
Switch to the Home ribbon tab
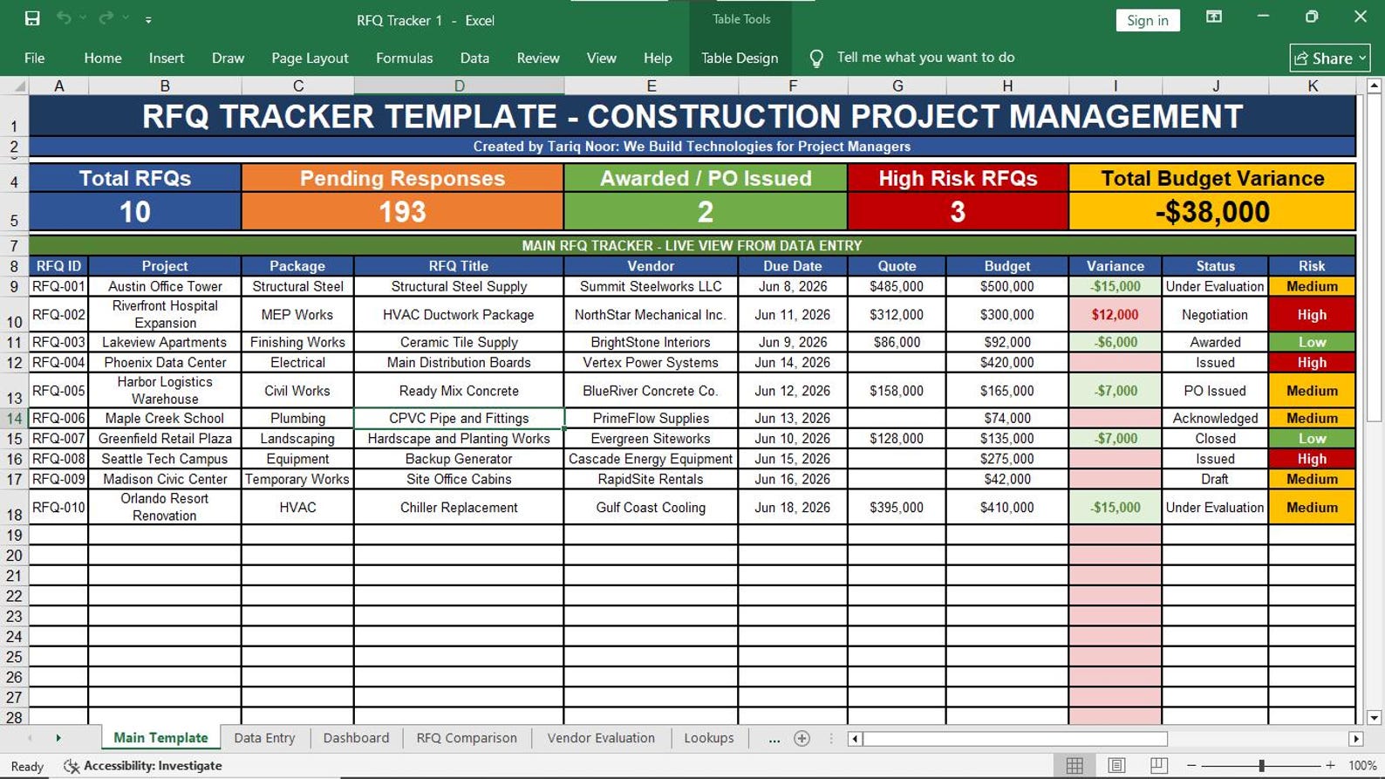103,58
